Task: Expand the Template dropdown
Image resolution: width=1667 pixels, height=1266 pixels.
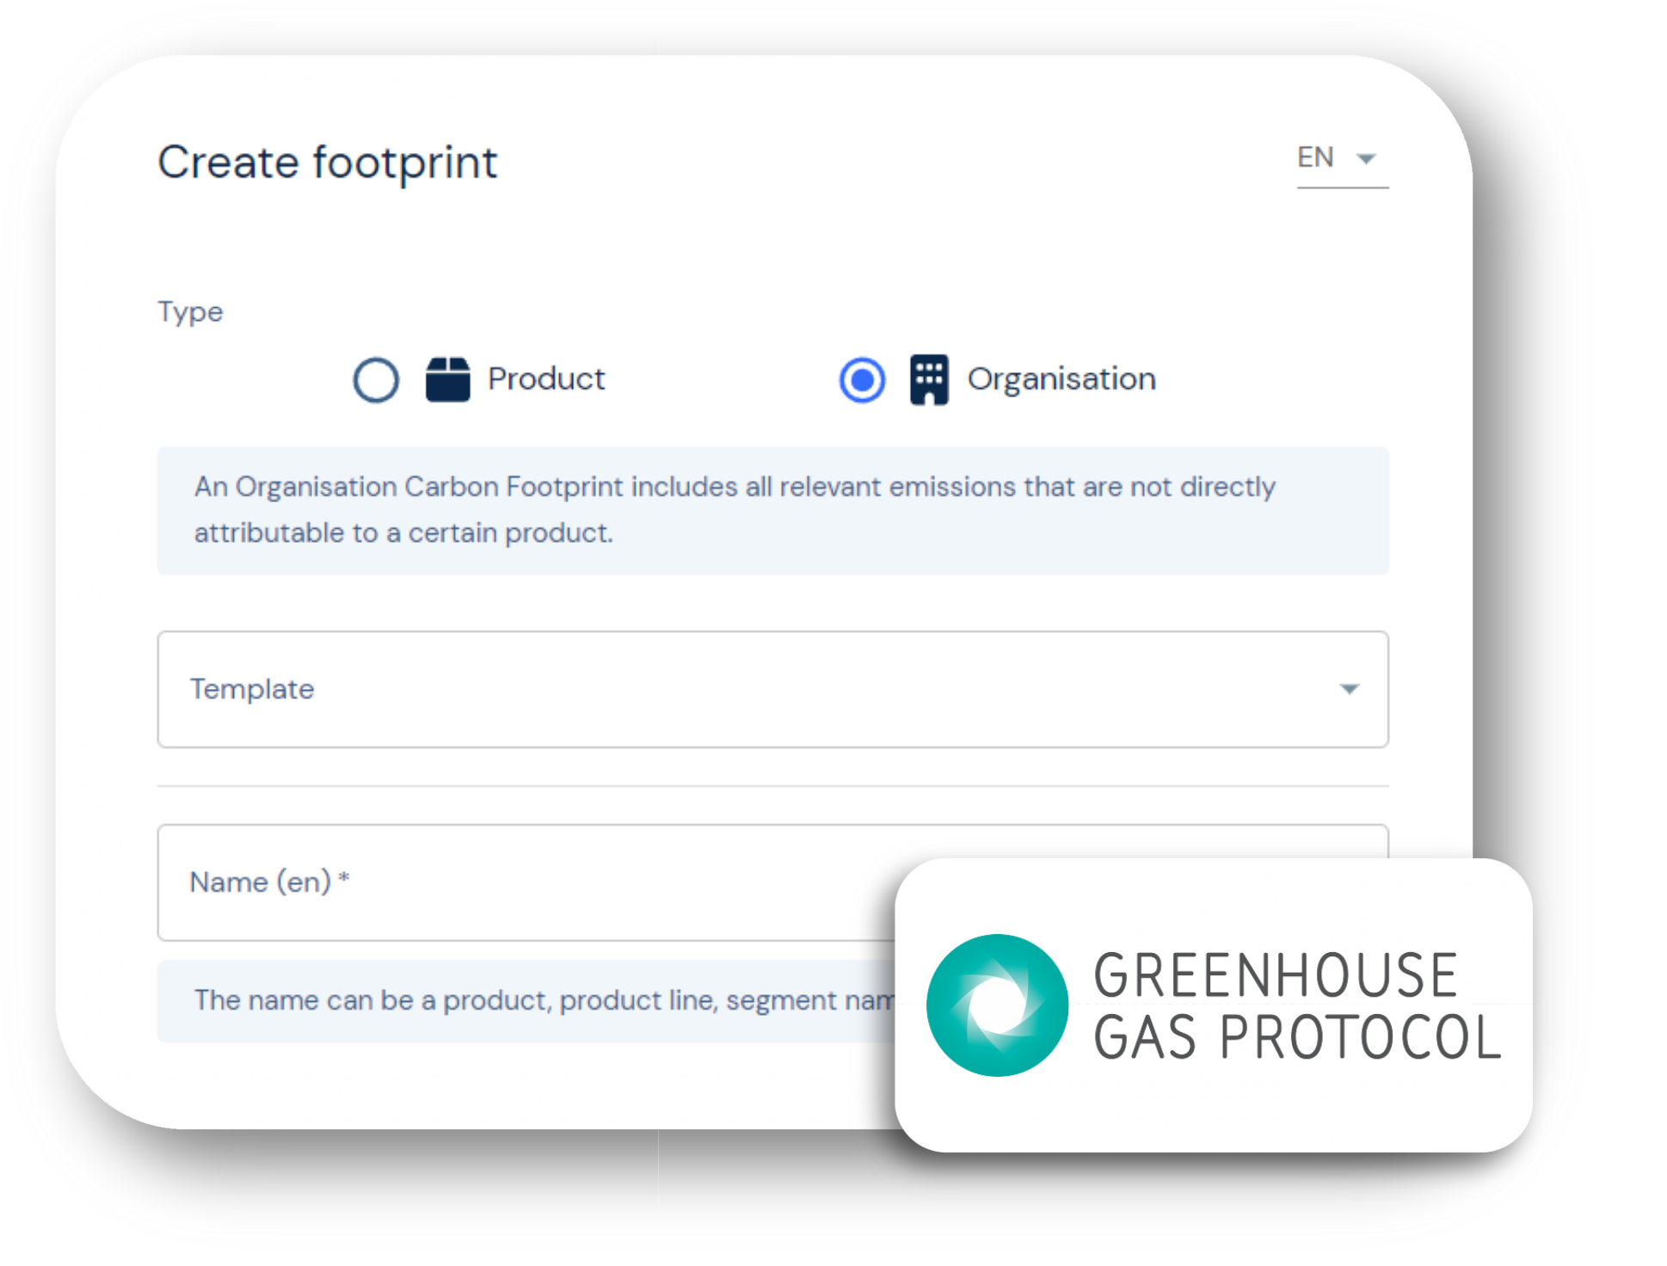Action: [x=772, y=690]
